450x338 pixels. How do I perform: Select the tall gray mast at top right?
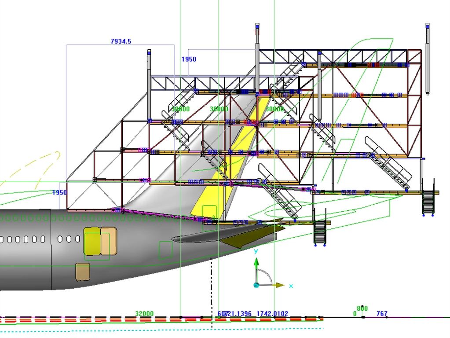pos(427,59)
